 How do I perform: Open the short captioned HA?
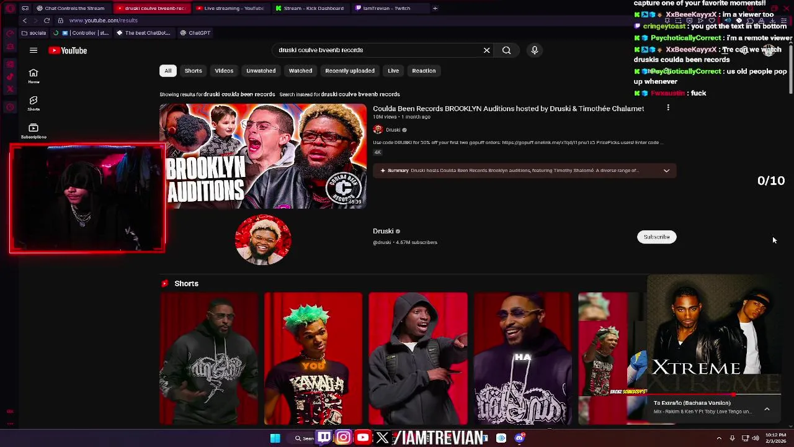(x=522, y=358)
